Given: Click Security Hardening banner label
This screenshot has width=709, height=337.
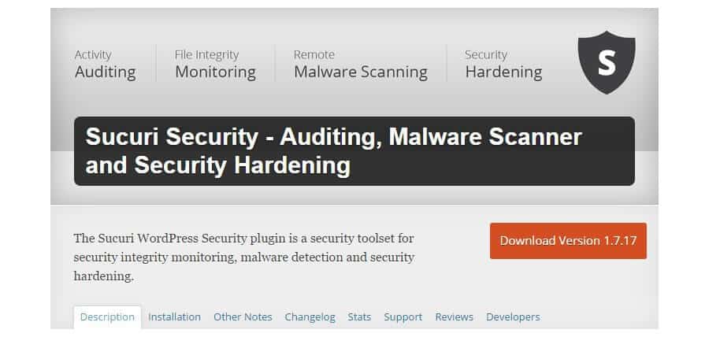Looking at the screenshot, I should point(503,65).
